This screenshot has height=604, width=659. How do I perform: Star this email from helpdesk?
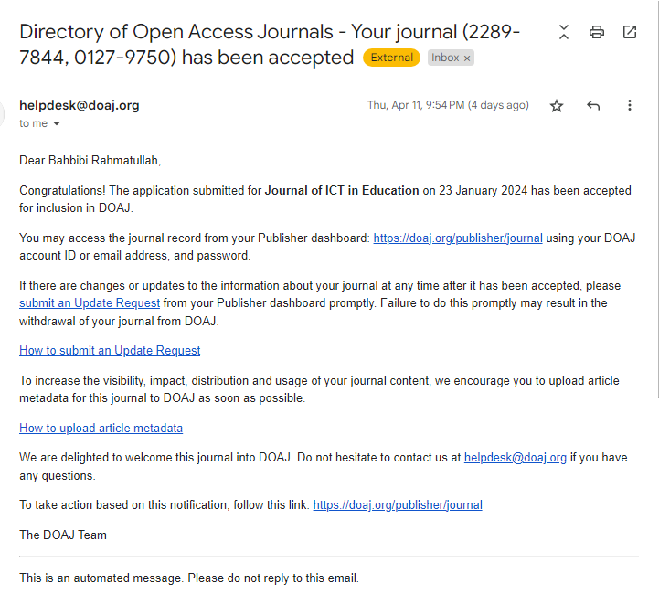pyautogui.click(x=557, y=106)
